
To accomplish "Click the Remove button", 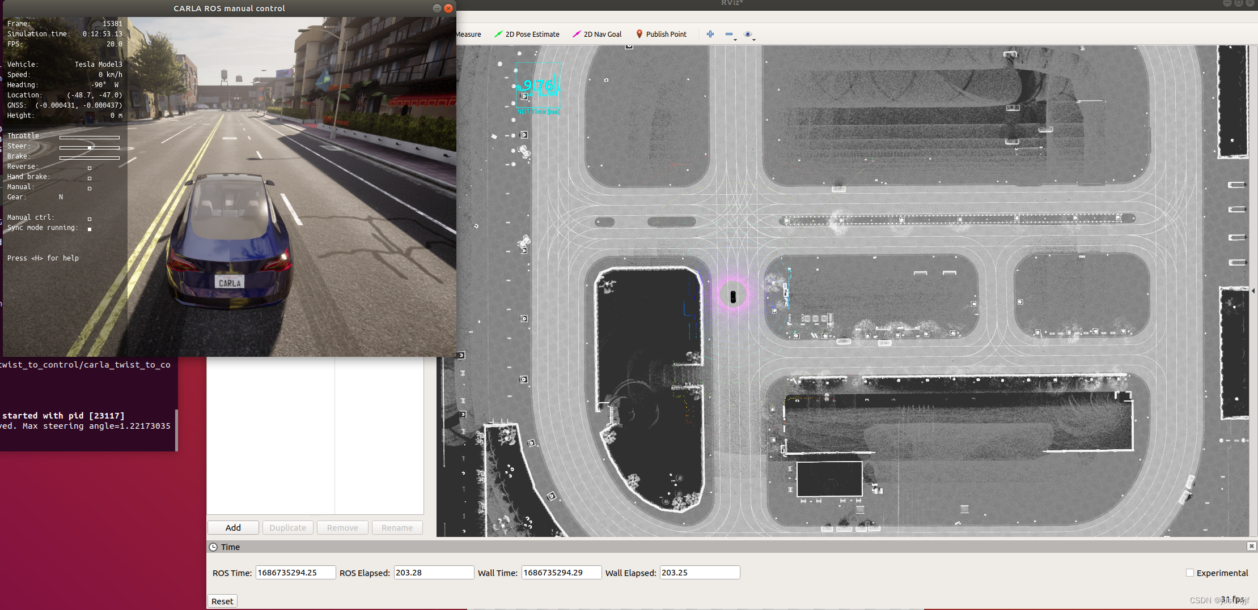I will 342,527.
